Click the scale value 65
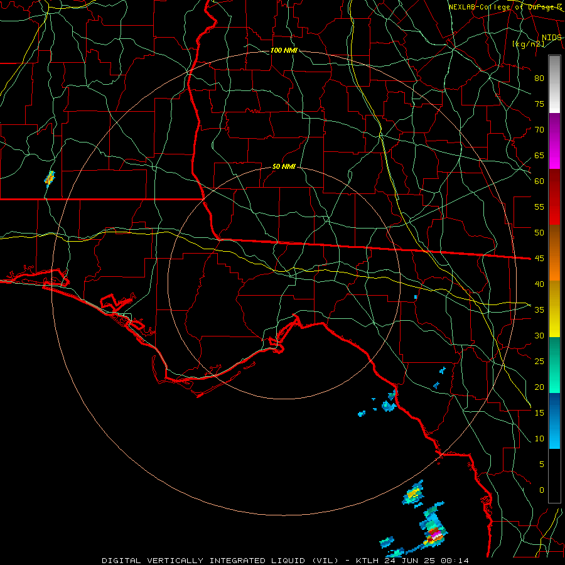Image resolution: width=565 pixels, height=565 pixels. point(539,155)
